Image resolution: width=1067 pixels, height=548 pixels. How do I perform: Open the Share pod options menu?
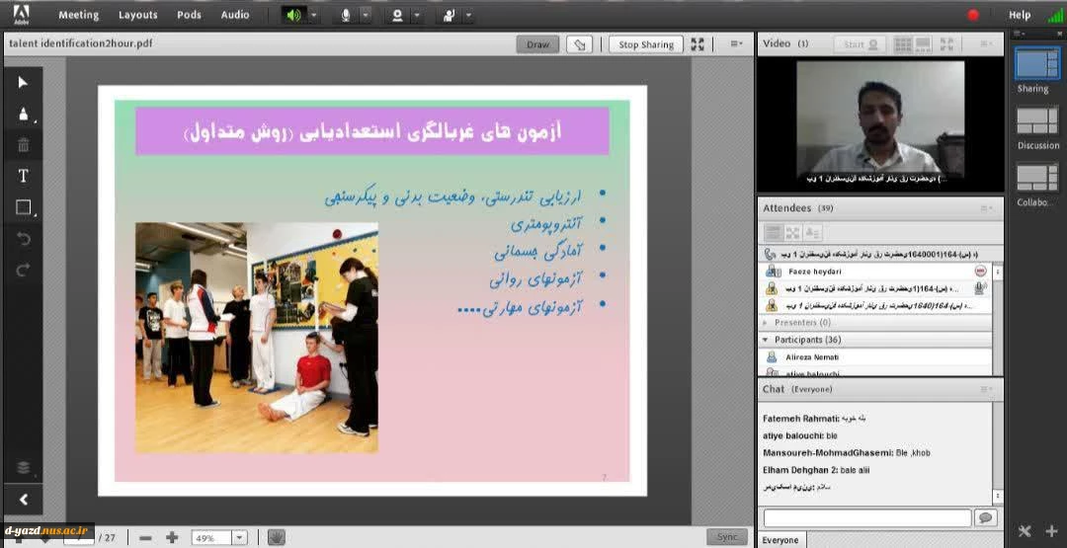click(x=736, y=44)
